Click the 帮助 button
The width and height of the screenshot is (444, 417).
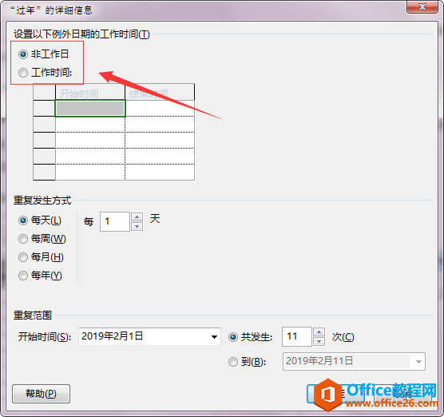tap(41, 394)
